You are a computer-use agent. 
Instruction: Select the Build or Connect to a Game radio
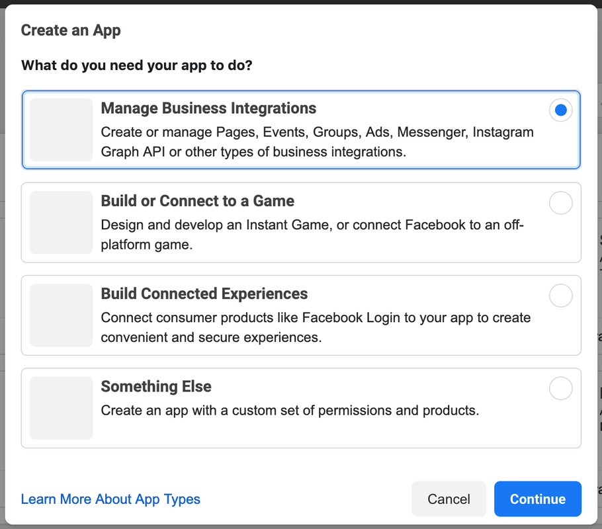click(x=560, y=203)
